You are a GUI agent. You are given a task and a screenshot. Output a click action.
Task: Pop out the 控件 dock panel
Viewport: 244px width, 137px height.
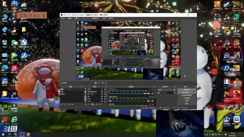(x=195, y=87)
